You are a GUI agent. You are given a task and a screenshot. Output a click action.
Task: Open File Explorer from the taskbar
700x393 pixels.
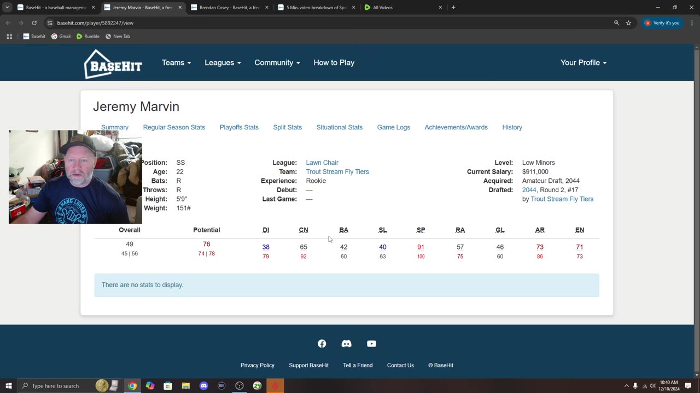[186, 386]
